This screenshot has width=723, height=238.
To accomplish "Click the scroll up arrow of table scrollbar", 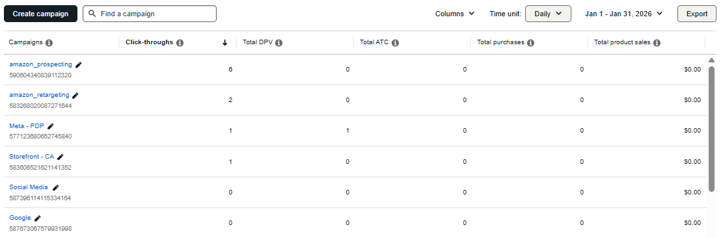I will tap(711, 60).
